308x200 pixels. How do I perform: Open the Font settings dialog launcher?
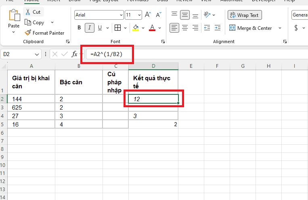click(x=163, y=42)
